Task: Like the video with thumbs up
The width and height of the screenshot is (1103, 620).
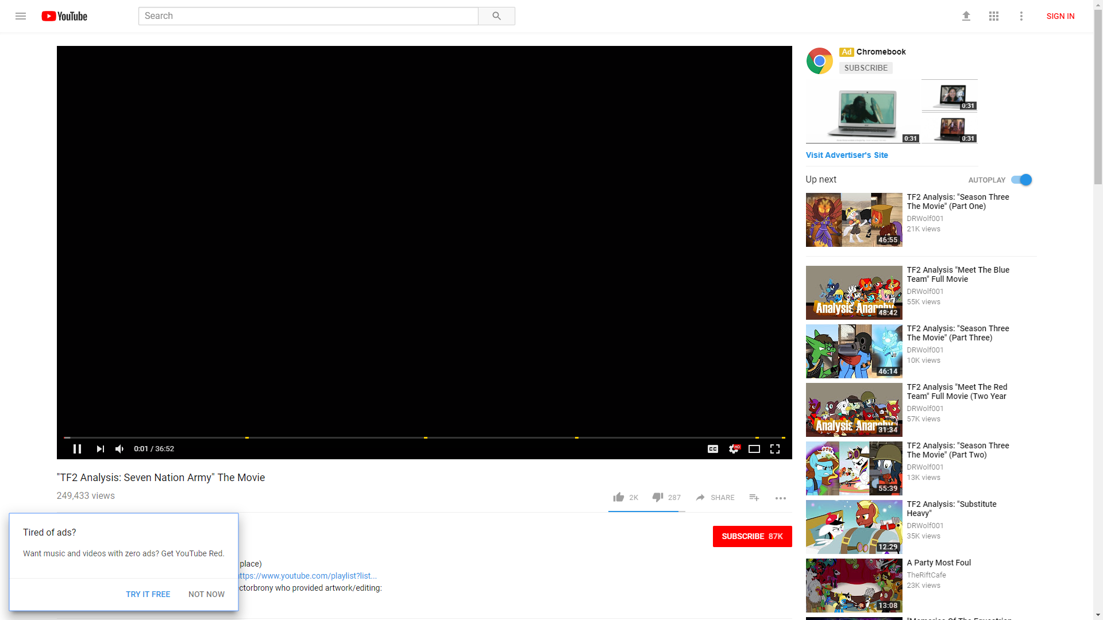Action: click(619, 497)
